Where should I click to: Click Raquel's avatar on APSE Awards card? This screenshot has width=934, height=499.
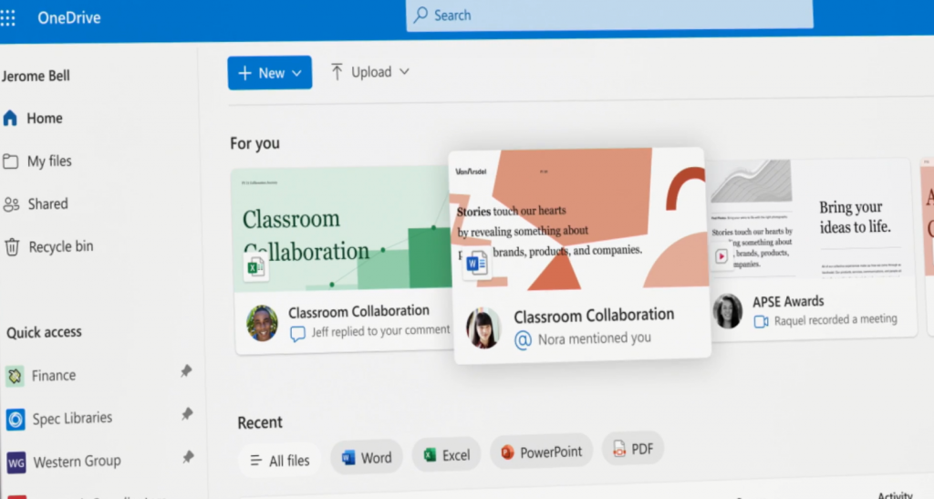[728, 311]
